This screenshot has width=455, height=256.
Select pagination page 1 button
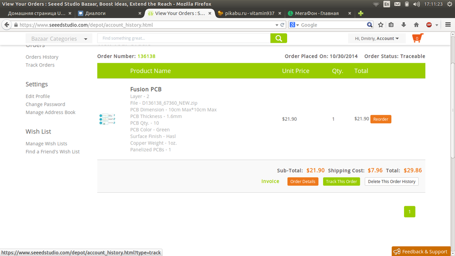coord(409,211)
